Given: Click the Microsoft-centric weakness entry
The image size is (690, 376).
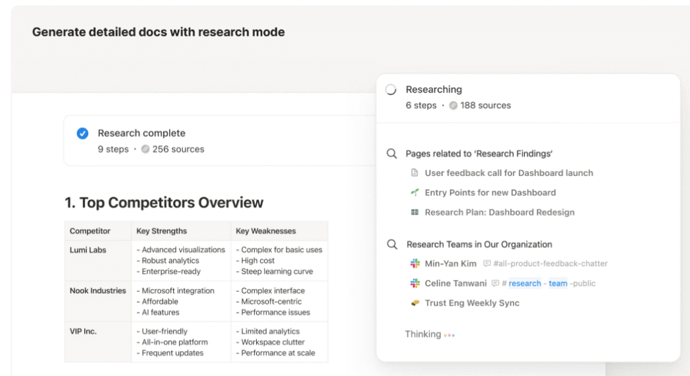Looking at the screenshot, I should pos(269,302).
